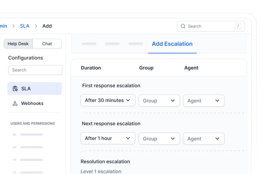Open the Group dropdown for first response escalation
Screen dimensions: 272x174
click(159, 100)
